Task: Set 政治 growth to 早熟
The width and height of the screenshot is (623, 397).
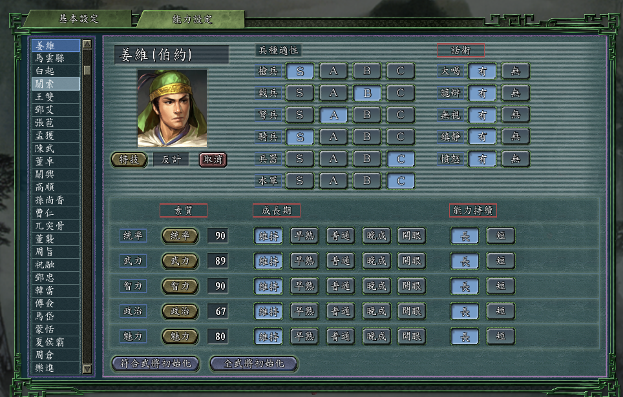Action: point(304,311)
